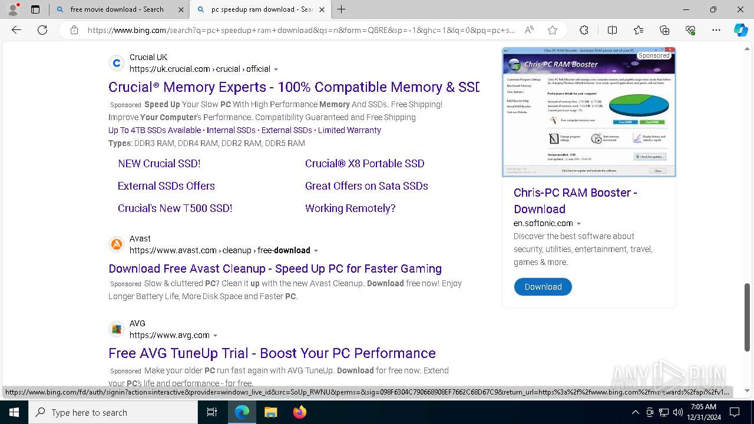This screenshot has height=424, width=754.
Task: Open tab actions menu icon
Action: pyautogui.click(x=35, y=9)
